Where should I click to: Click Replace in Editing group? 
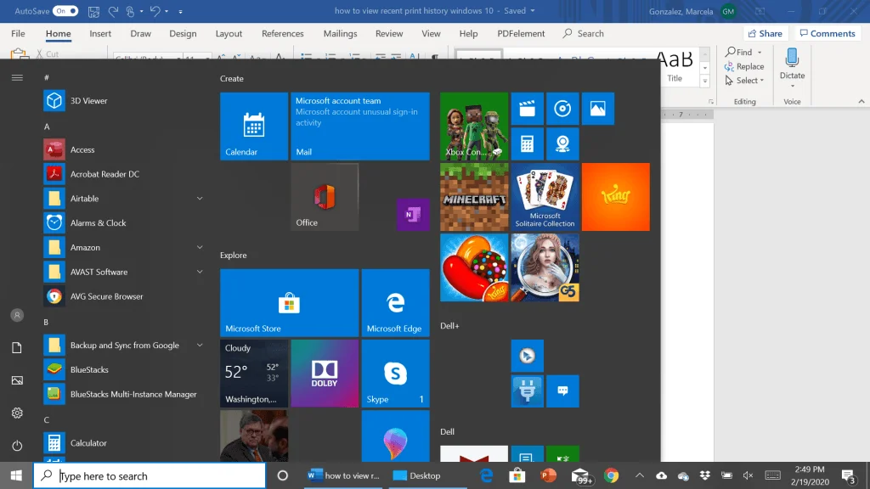(744, 66)
